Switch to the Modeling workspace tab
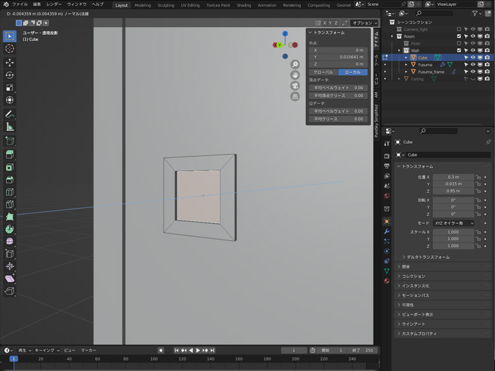Viewport: 495px width, 371px height. 143,5
